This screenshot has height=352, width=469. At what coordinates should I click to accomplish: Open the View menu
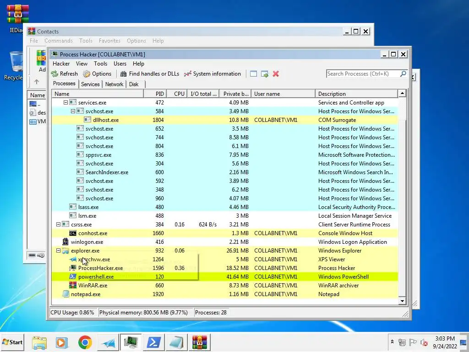(82, 63)
